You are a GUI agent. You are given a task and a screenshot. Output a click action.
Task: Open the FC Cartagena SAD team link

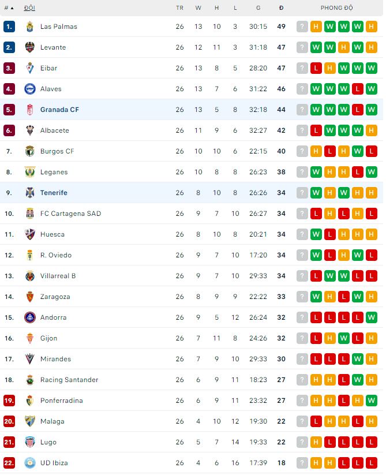tap(70, 214)
